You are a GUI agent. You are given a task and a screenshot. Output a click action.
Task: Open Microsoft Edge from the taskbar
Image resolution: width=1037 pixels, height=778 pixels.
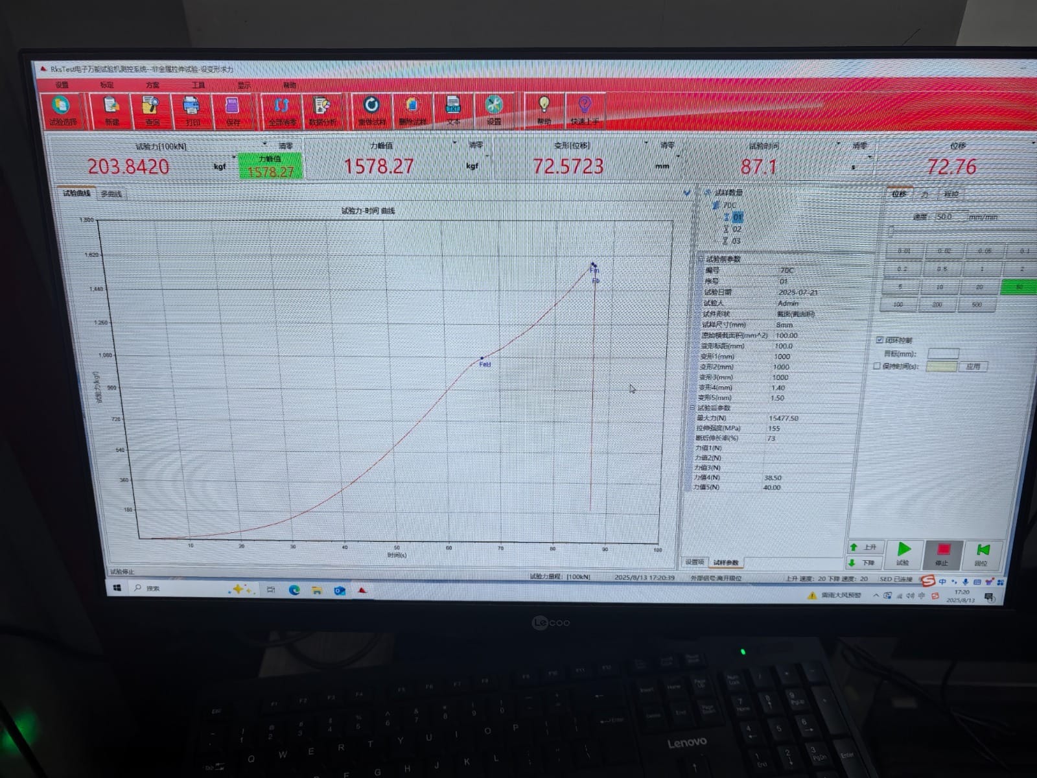[294, 590]
